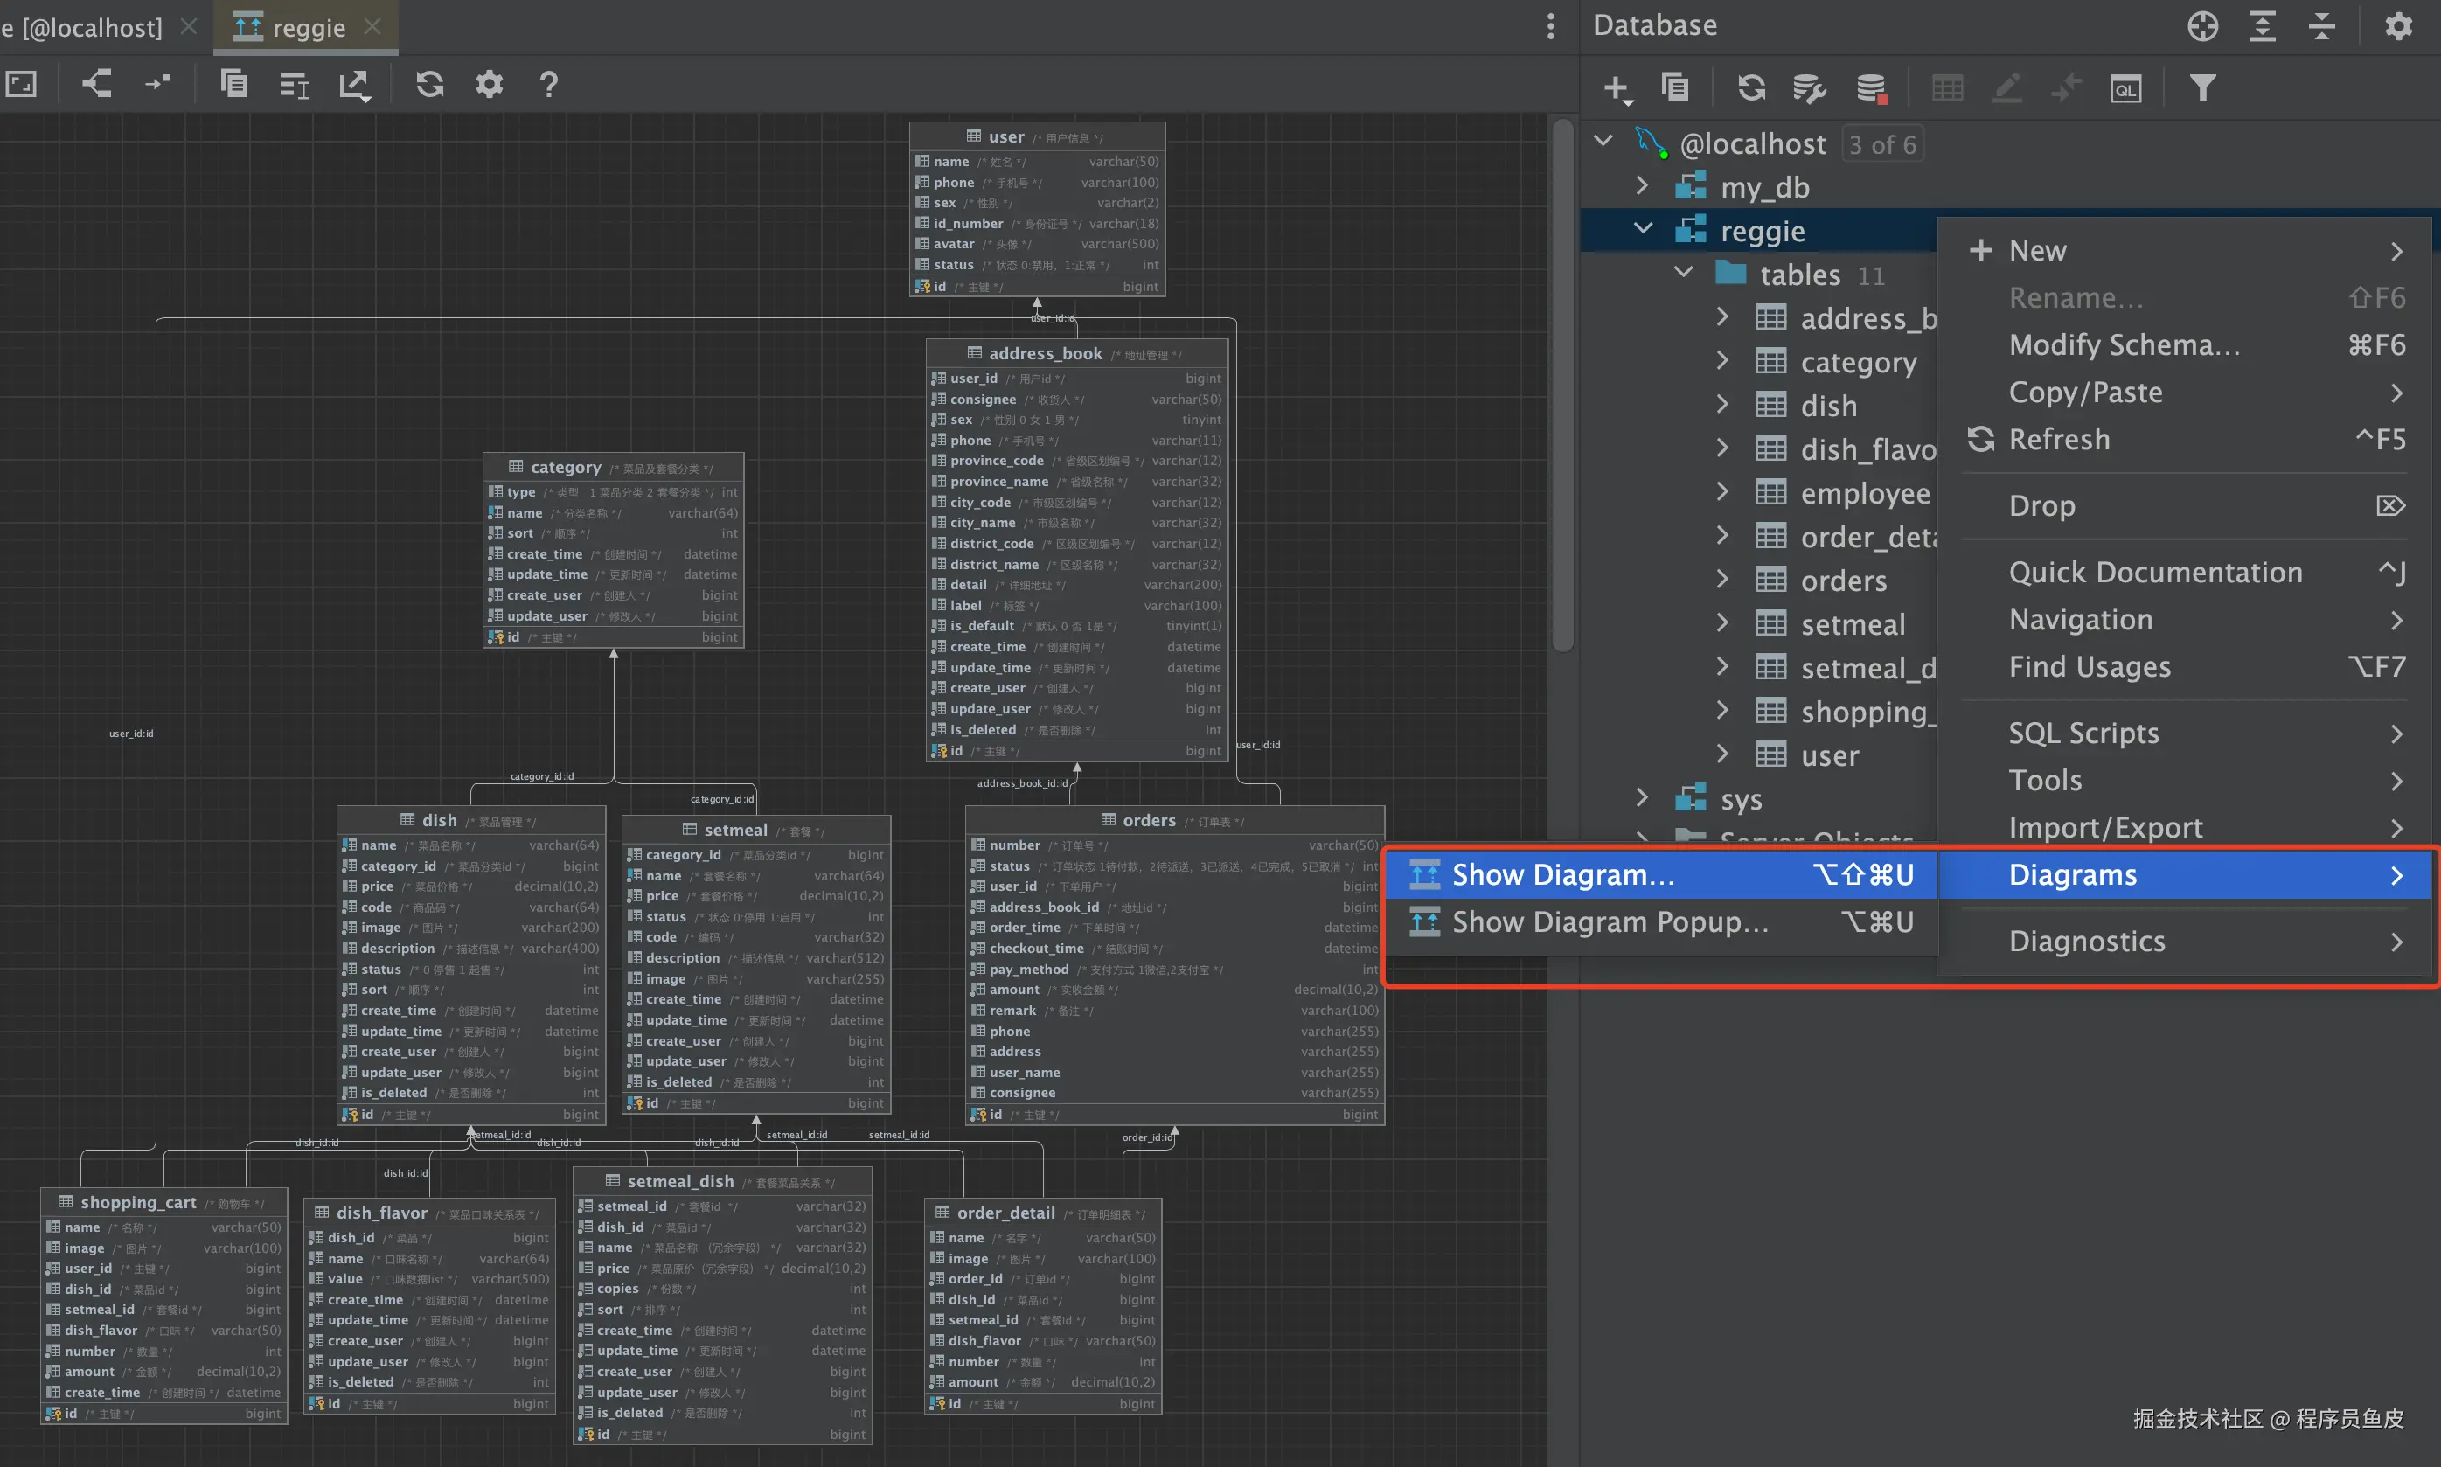Click the diagram vertical scrollbar

(x=1561, y=386)
